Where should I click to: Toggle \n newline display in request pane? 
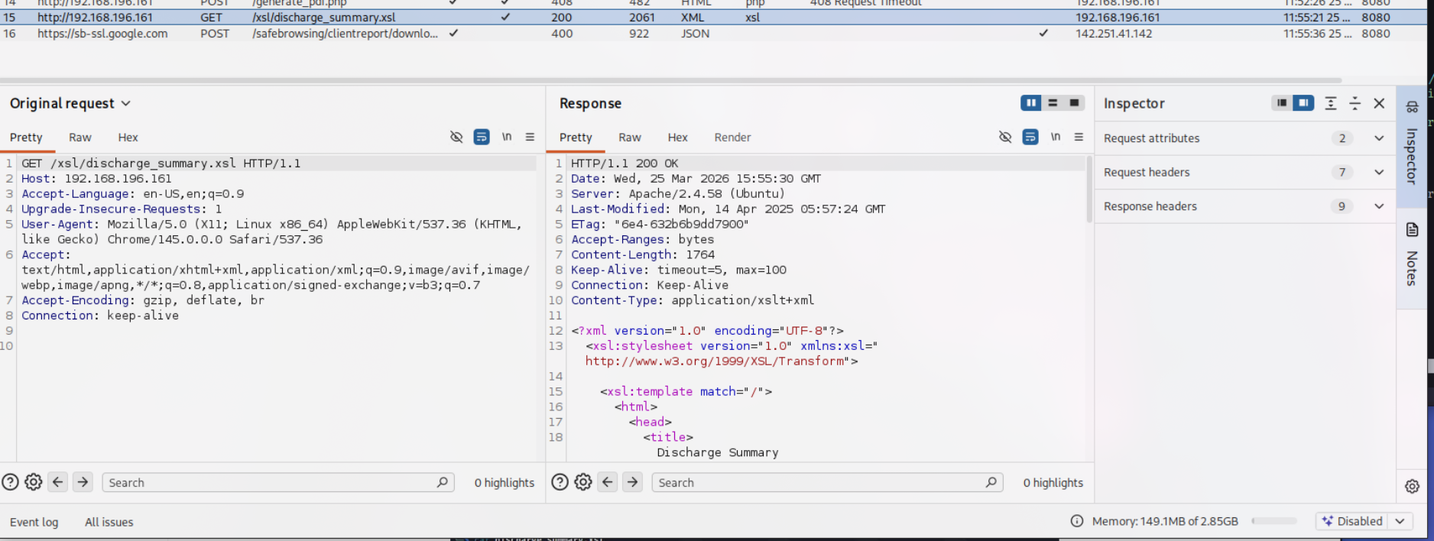tap(506, 137)
